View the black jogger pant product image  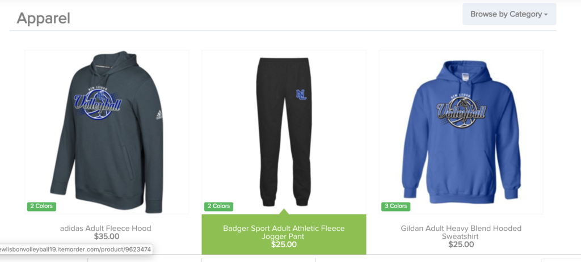pyautogui.click(x=284, y=132)
